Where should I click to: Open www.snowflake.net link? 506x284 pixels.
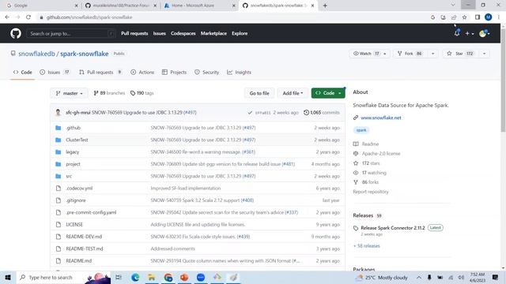(x=381, y=118)
